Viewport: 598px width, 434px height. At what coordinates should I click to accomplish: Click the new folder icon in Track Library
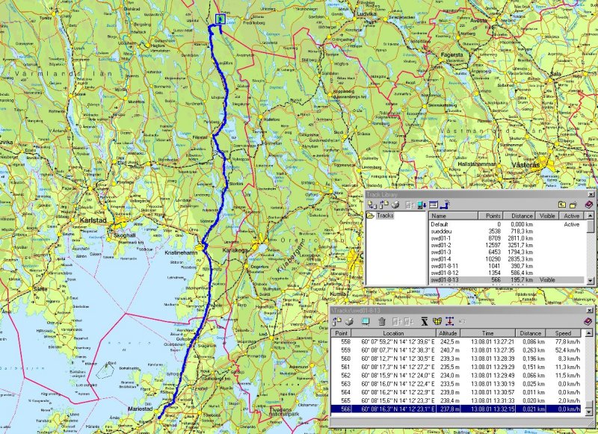tap(573, 205)
